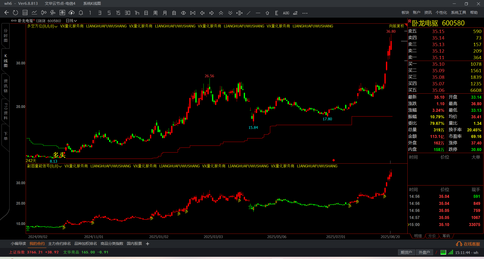
Task: Select the 5 minute period
Action: click(x=109, y=13)
